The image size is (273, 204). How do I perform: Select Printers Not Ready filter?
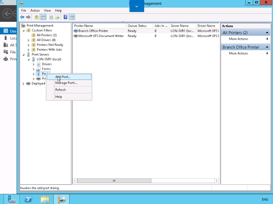pos(50,45)
